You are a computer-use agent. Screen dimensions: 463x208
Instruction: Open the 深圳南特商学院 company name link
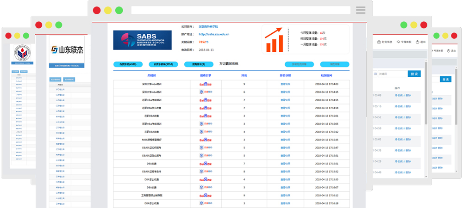208,26
